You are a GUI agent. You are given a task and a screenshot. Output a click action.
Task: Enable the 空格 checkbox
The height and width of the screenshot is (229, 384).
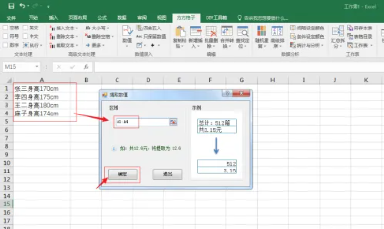5,29
